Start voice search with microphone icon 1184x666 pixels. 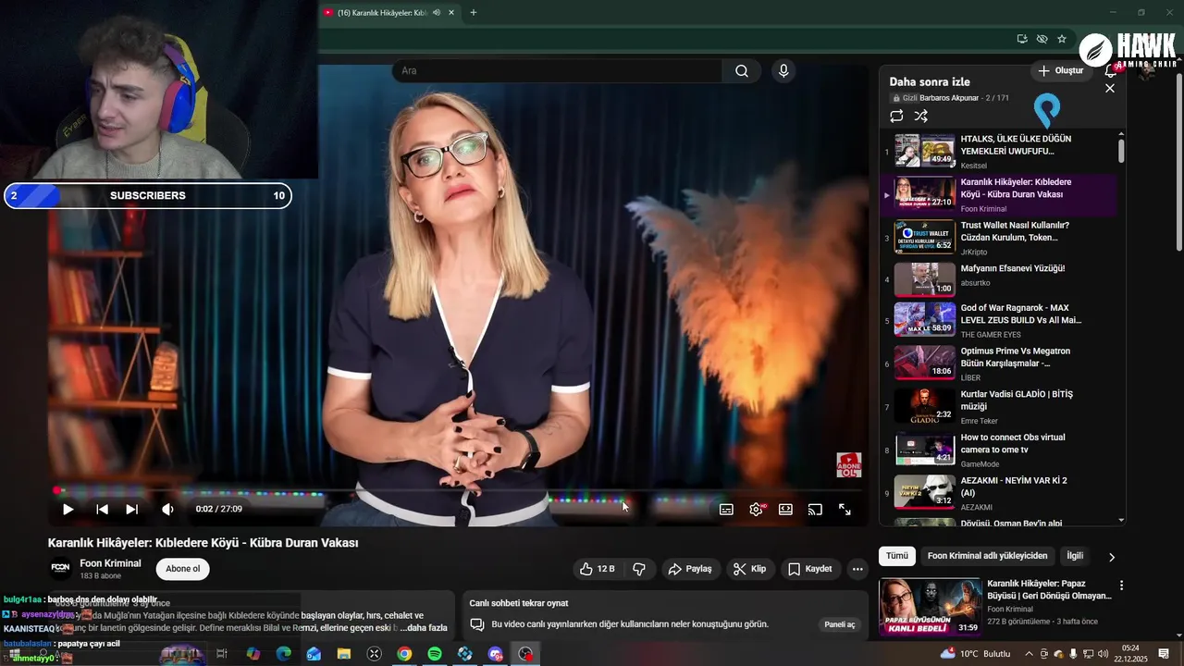[x=783, y=71]
